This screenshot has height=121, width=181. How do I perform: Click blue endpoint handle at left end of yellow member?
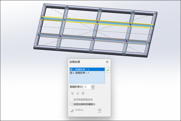(x=42, y=18)
